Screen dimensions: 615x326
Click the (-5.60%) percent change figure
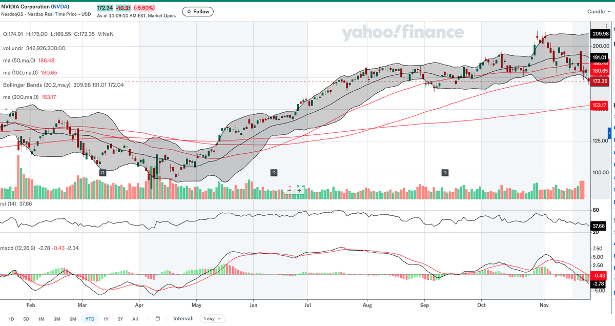click(143, 8)
